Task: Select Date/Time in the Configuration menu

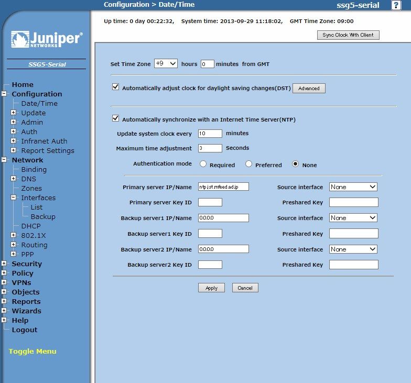Action: [x=39, y=104]
